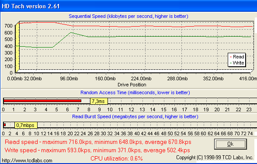
Task: Click the green write line peak near 96mb
Action: (x=71, y=32)
